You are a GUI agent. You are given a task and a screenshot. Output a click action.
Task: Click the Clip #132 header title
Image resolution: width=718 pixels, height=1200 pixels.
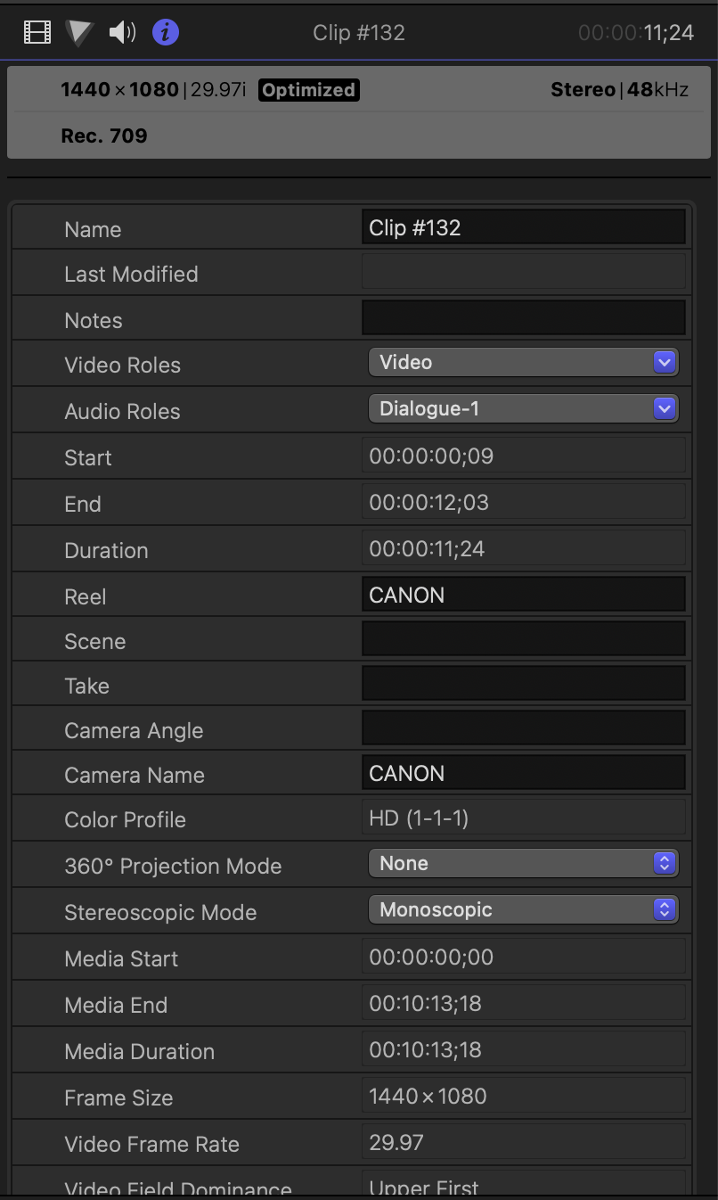click(x=359, y=33)
